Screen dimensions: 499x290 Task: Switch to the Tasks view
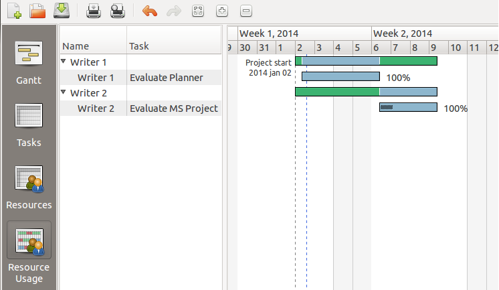click(x=28, y=125)
